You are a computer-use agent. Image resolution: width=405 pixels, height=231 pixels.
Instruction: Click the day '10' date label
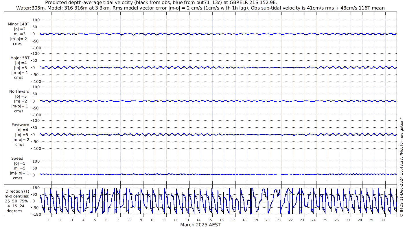(x=152, y=220)
